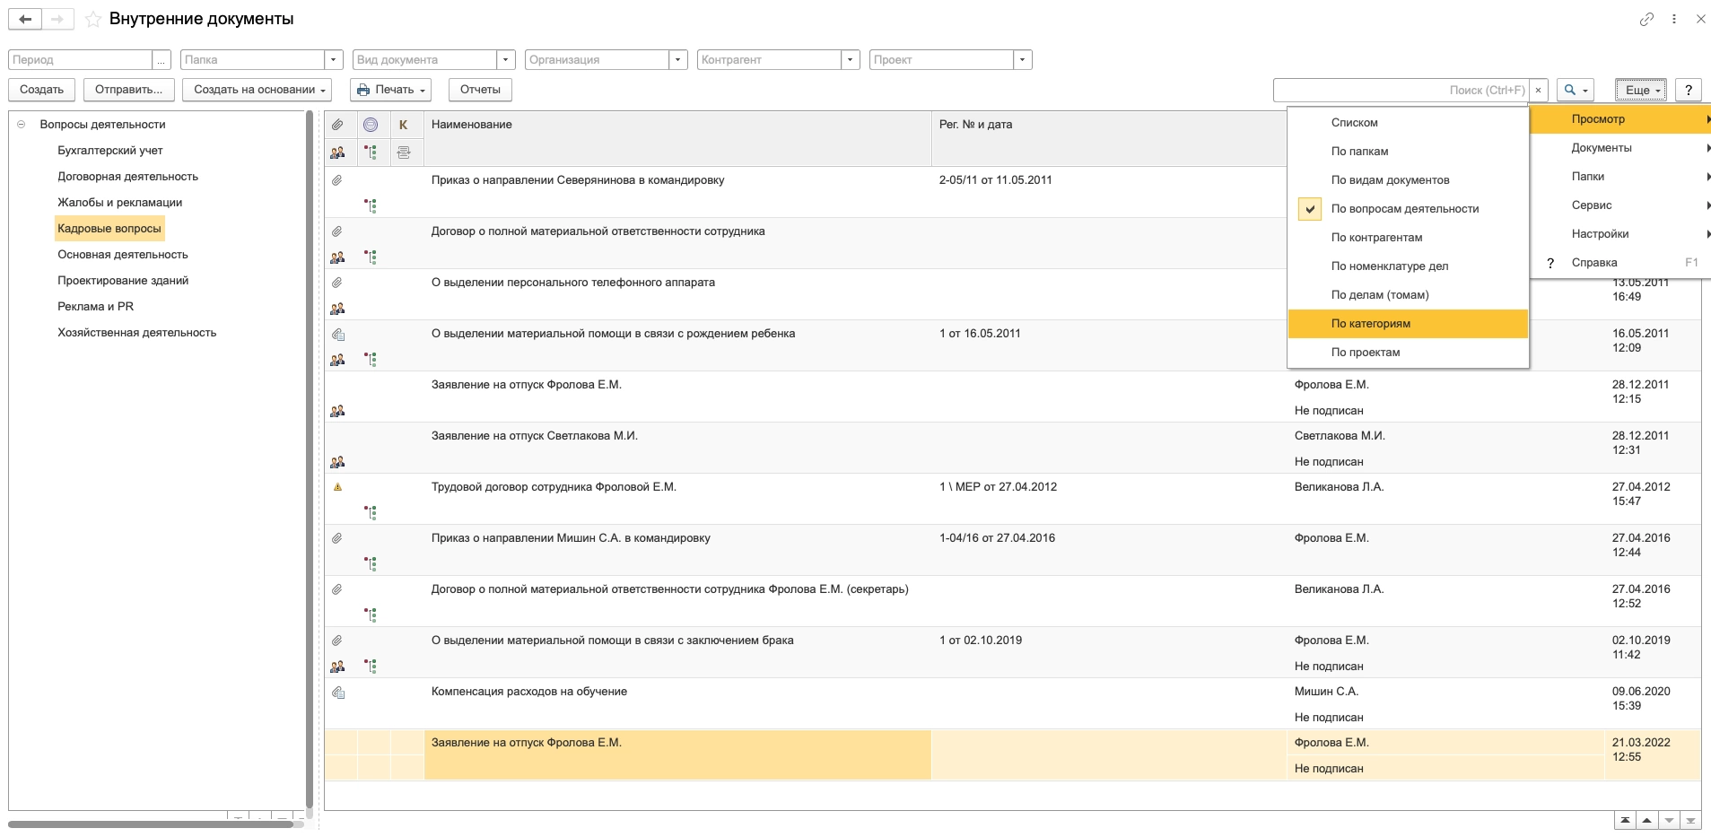This screenshot has height=837, width=1711.
Task: Collapse the Вопросы деятельности tree node
Action: click(22, 125)
